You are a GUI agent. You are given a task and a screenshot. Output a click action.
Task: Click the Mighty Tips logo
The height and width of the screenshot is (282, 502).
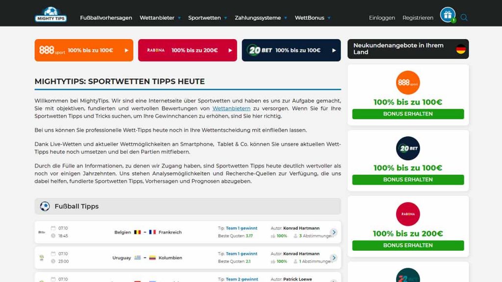tap(50, 14)
